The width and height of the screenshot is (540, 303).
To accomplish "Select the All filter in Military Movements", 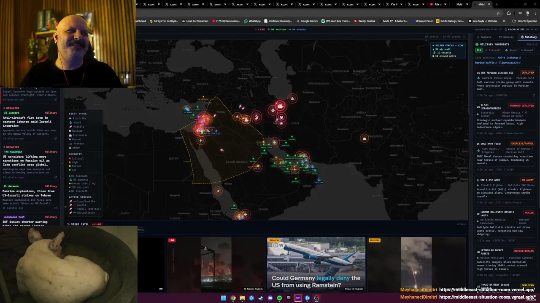I will [479, 50].
